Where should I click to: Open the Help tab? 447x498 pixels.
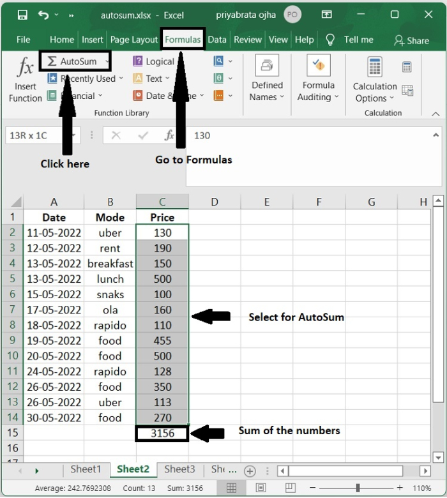click(x=304, y=40)
